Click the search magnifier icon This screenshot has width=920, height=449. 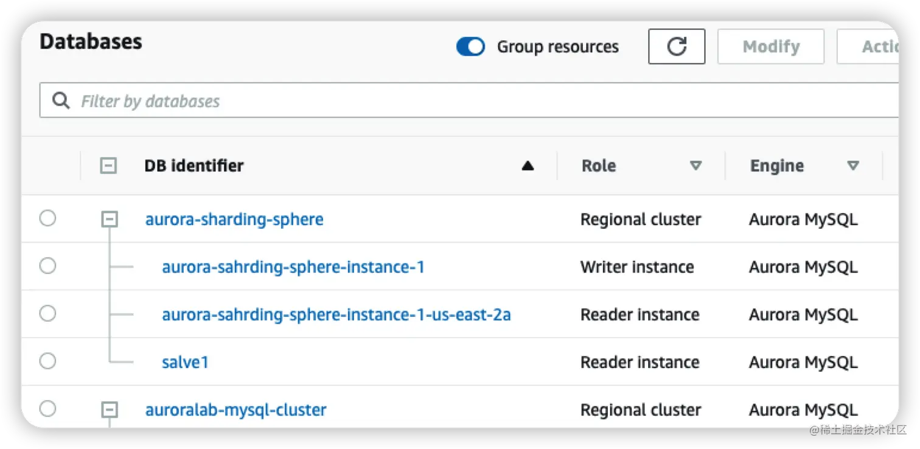61,100
